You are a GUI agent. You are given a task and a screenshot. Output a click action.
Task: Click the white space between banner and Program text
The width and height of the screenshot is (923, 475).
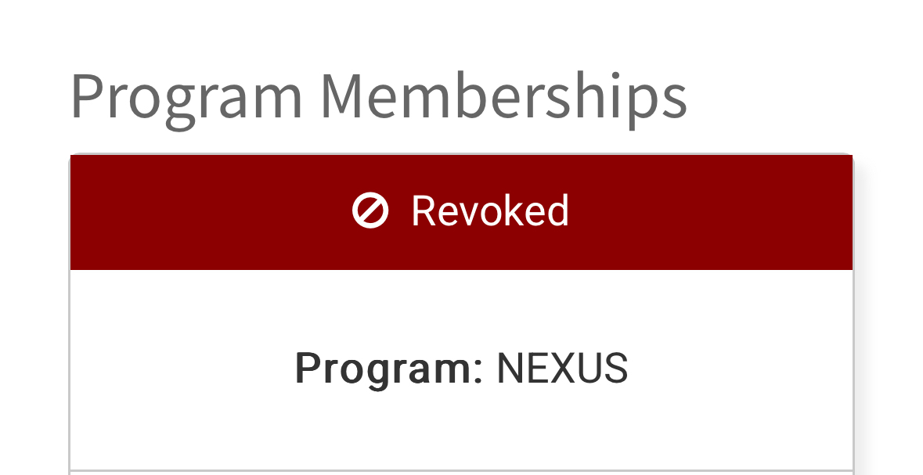[460, 309]
